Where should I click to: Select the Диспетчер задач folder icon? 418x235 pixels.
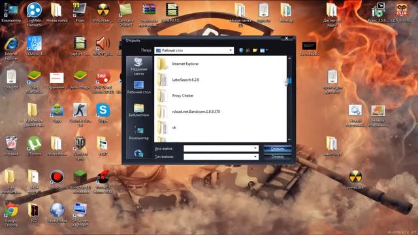click(332, 14)
